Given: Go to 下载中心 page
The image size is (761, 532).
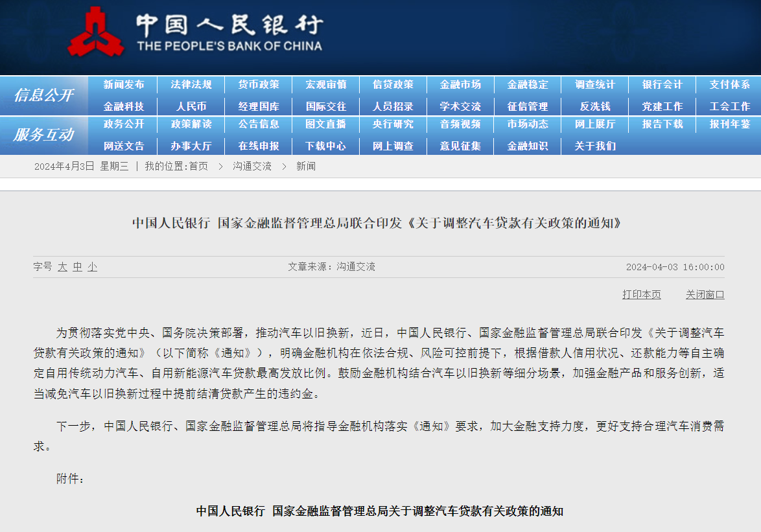Looking at the screenshot, I should click(326, 146).
